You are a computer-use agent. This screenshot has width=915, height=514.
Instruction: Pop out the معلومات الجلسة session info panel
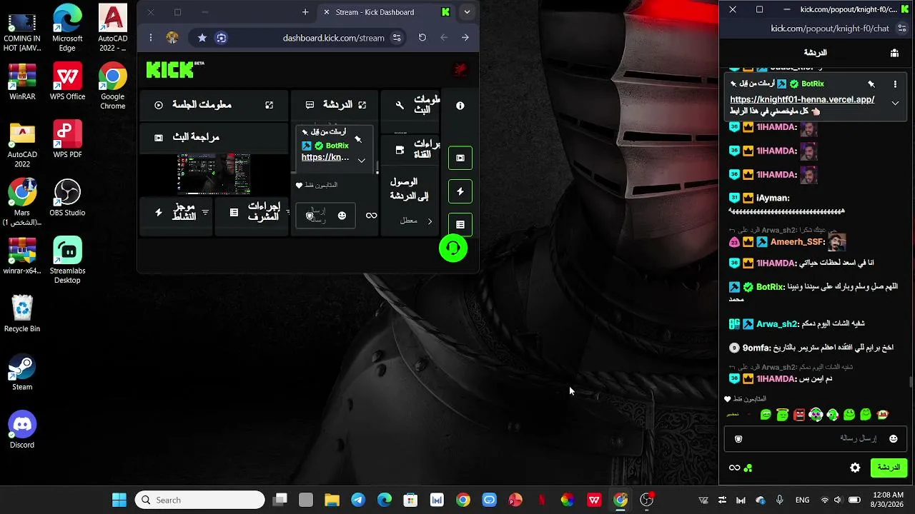(x=269, y=105)
